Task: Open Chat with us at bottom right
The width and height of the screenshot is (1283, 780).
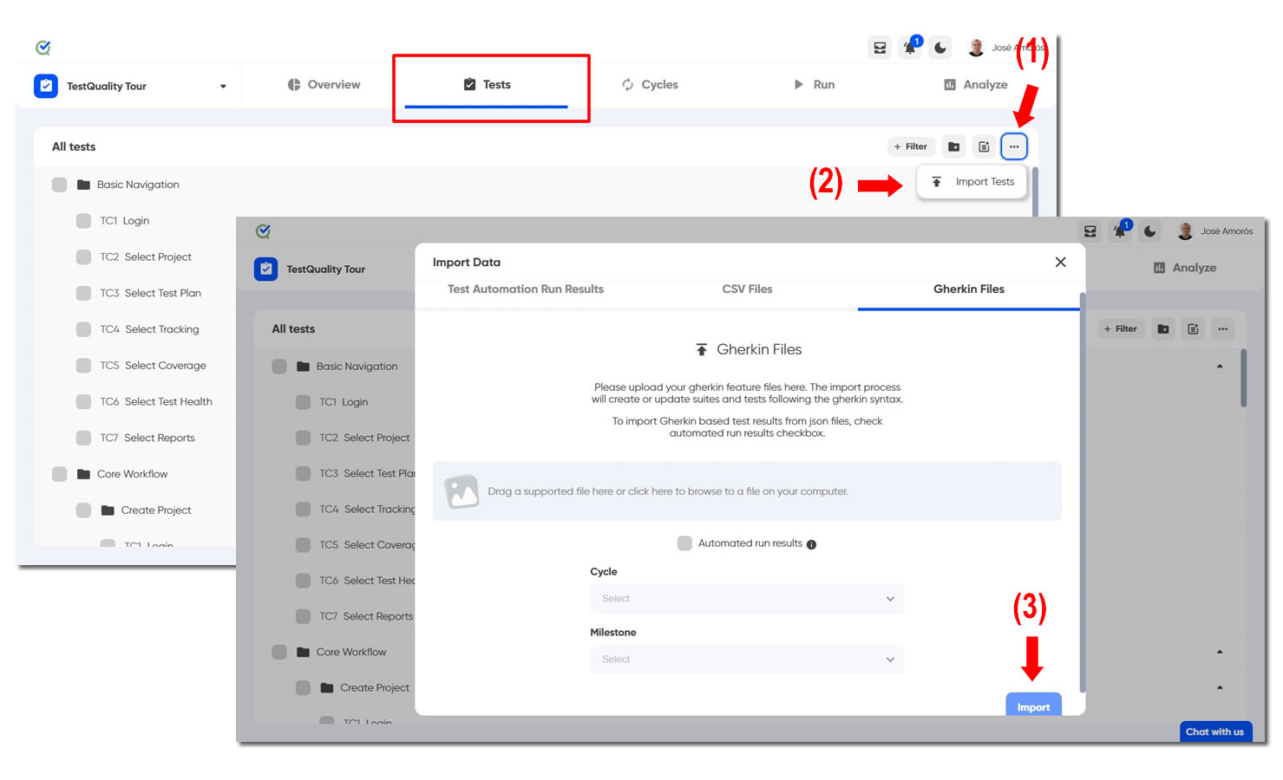Action: point(1215,732)
